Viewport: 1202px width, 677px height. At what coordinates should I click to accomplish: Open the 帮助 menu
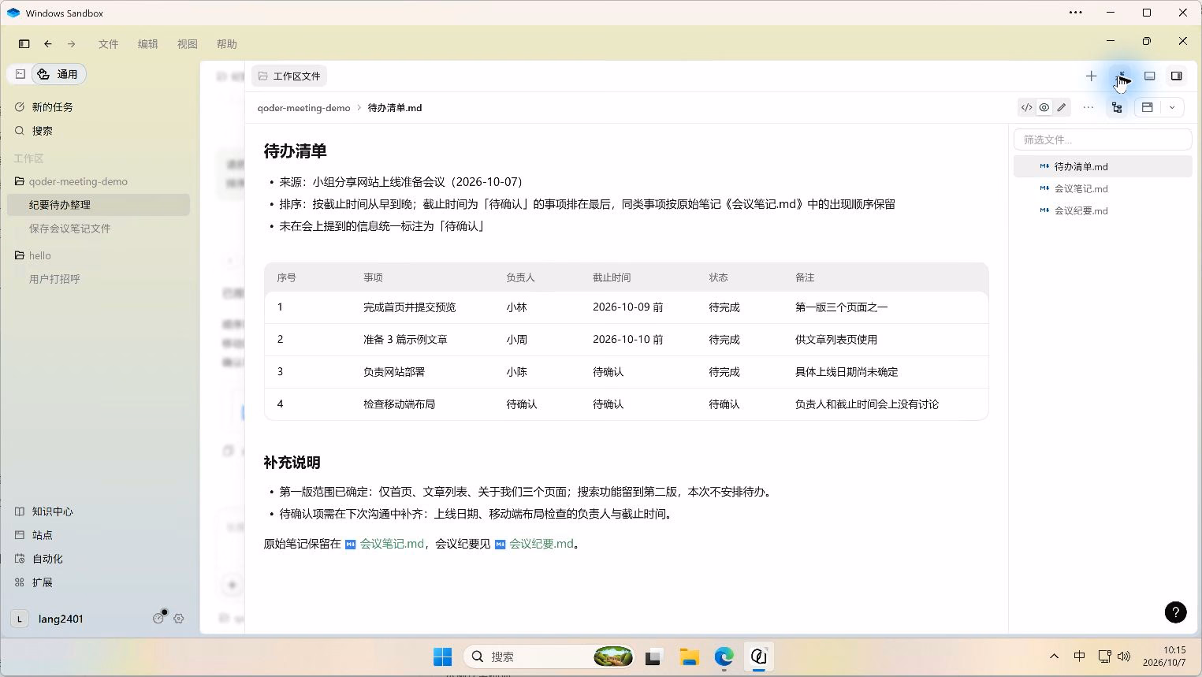click(227, 44)
